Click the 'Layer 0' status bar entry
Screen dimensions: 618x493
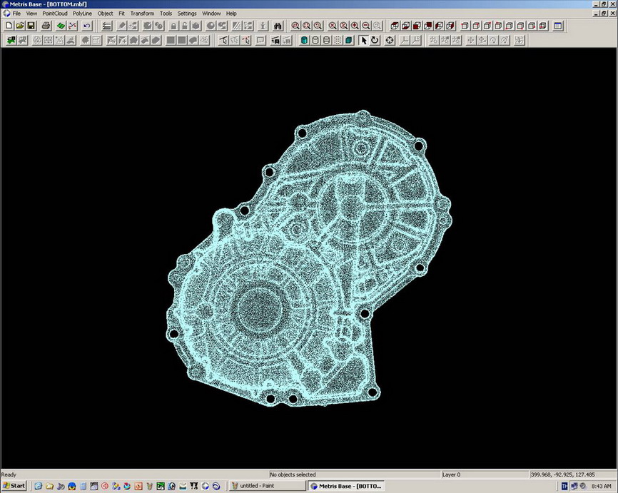point(451,474)
